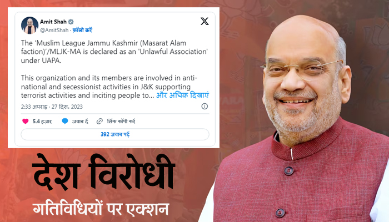Open the tweet info circle icon
Image resolution: width=389 pixels, height=222 pixels.
(x=205, y=107)
